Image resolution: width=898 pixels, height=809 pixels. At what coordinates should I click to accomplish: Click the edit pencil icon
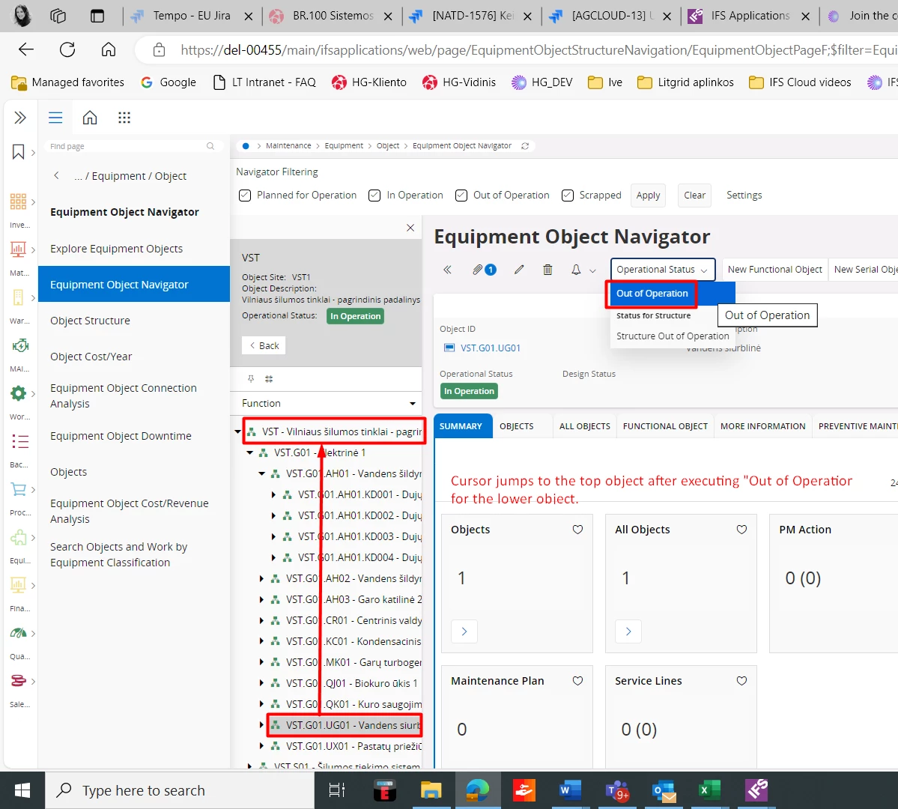click(x=519, y=270)
